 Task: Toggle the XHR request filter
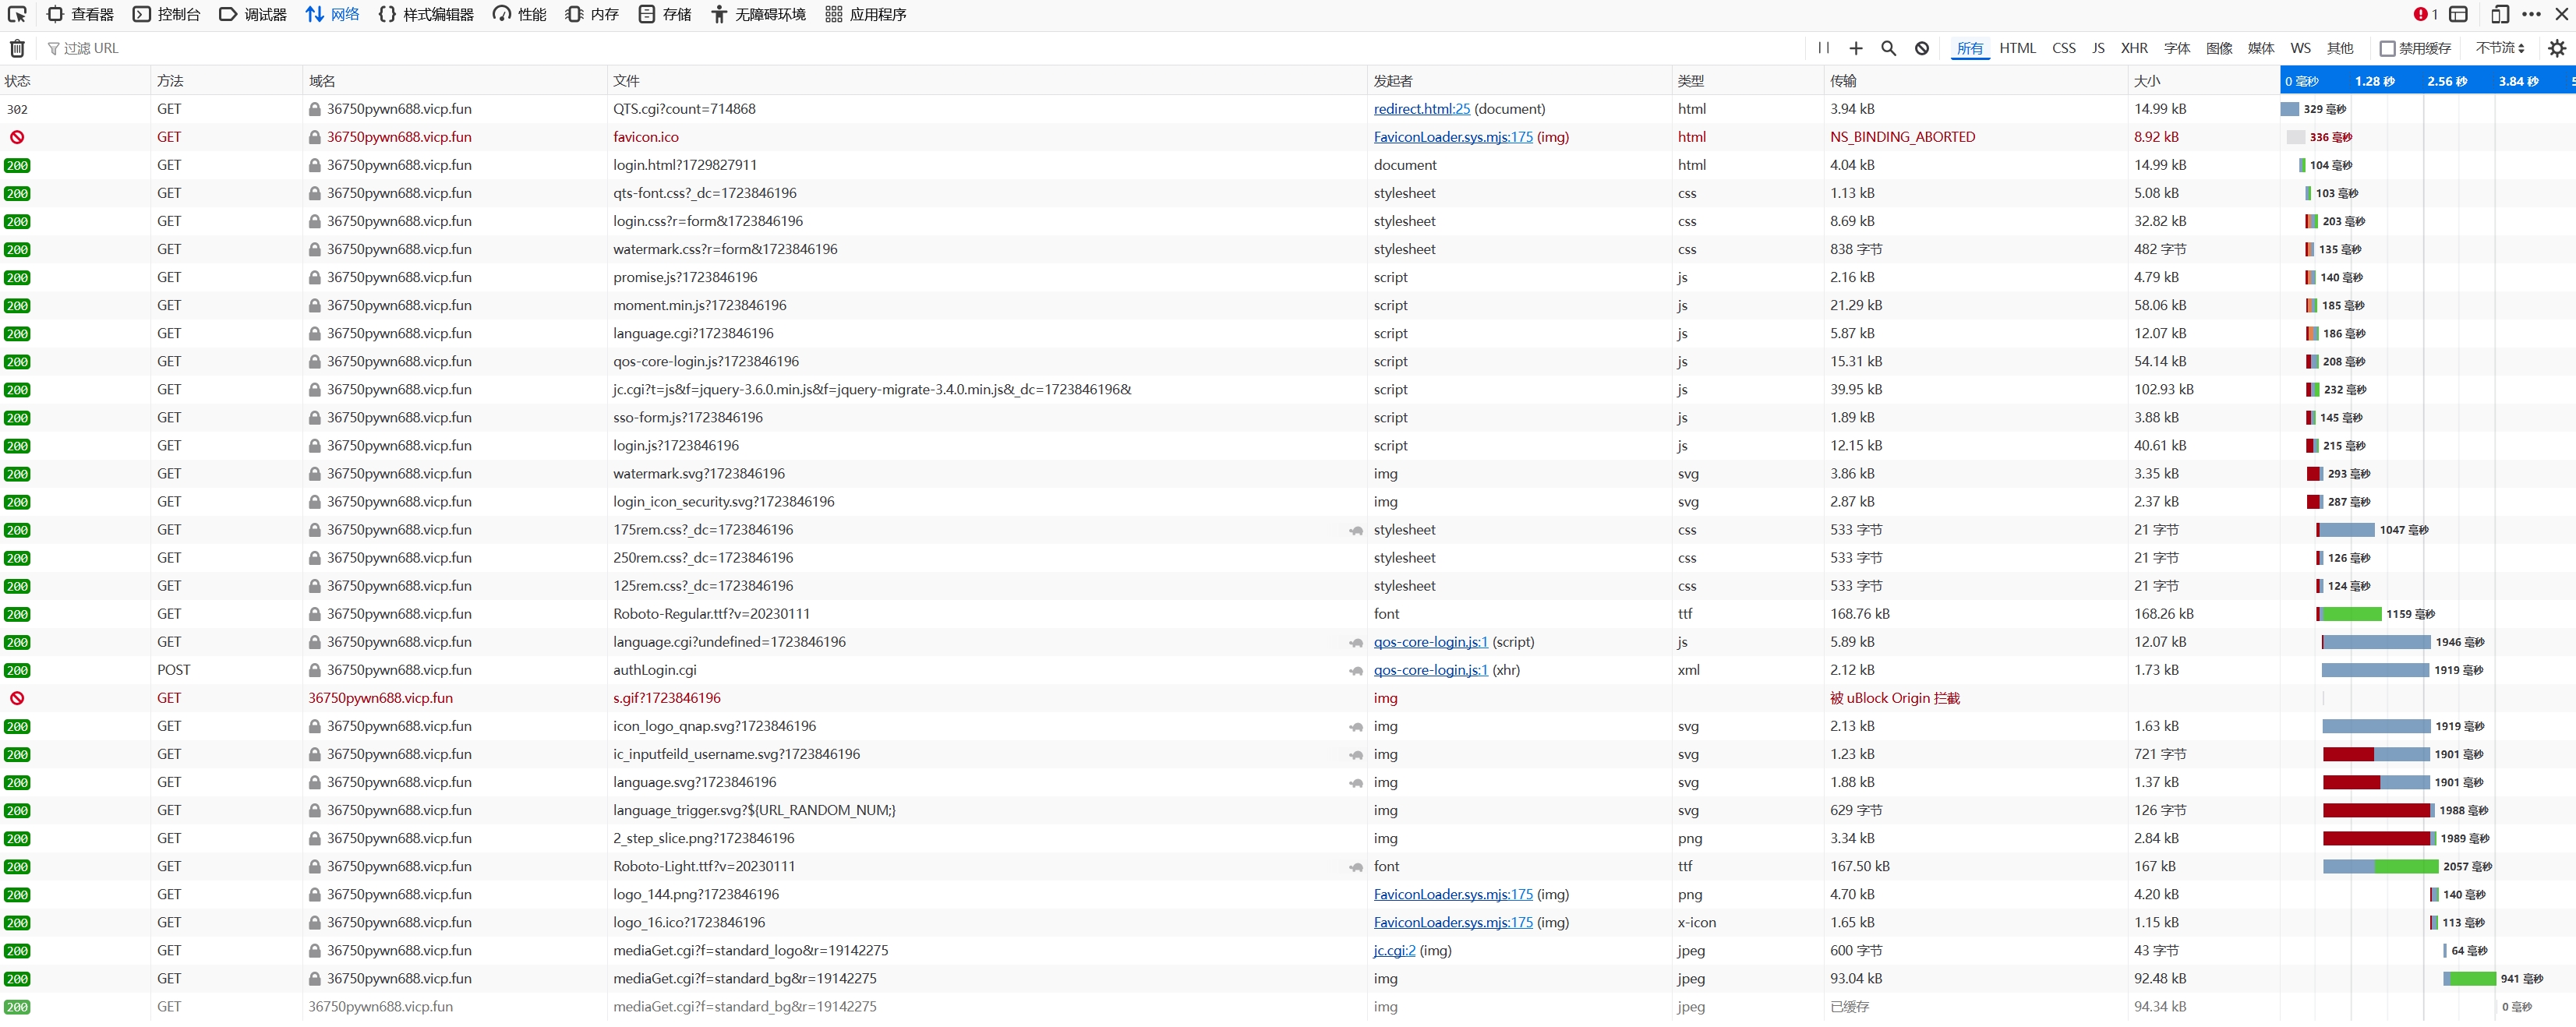(x=2133, y=48)
